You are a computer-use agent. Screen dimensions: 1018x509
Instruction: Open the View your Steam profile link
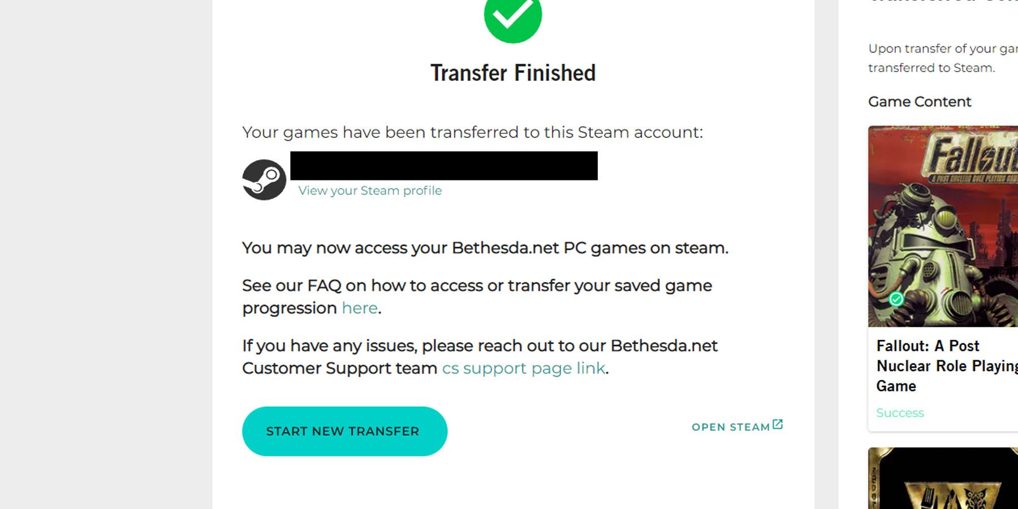pos(369,191)
